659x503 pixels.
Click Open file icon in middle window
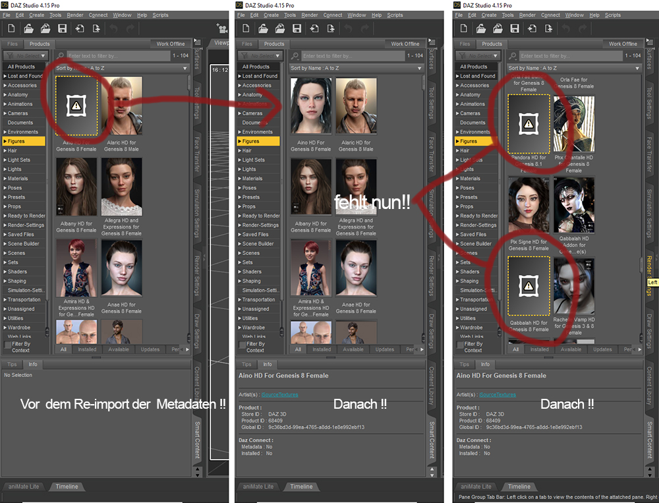(263, 28)
